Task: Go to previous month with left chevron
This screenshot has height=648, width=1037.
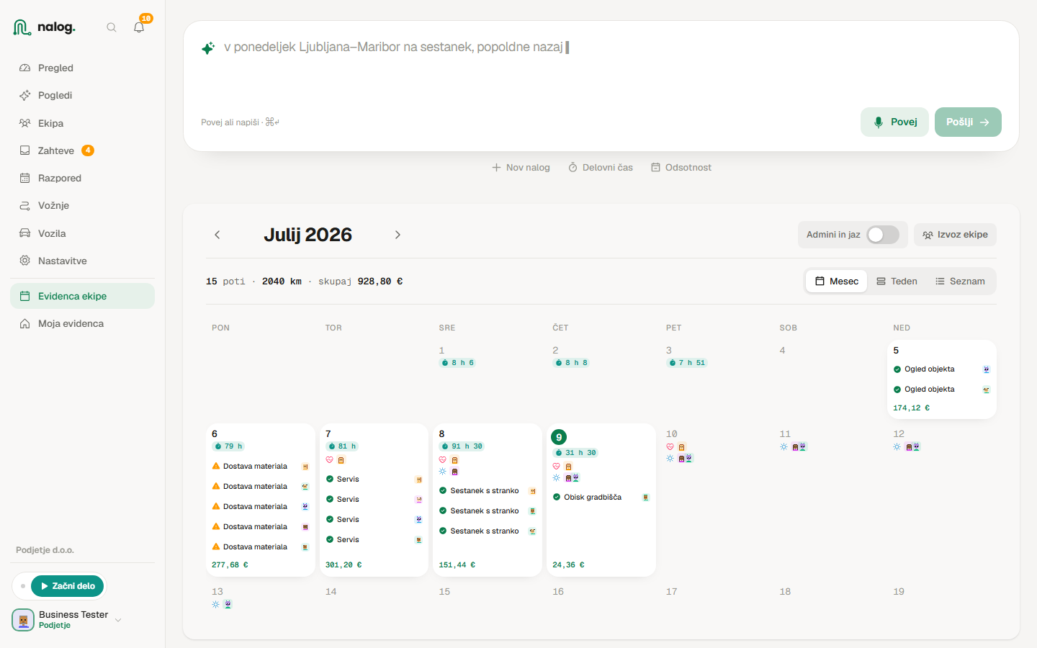Action: pyautogui.click(x=217, y=235)
